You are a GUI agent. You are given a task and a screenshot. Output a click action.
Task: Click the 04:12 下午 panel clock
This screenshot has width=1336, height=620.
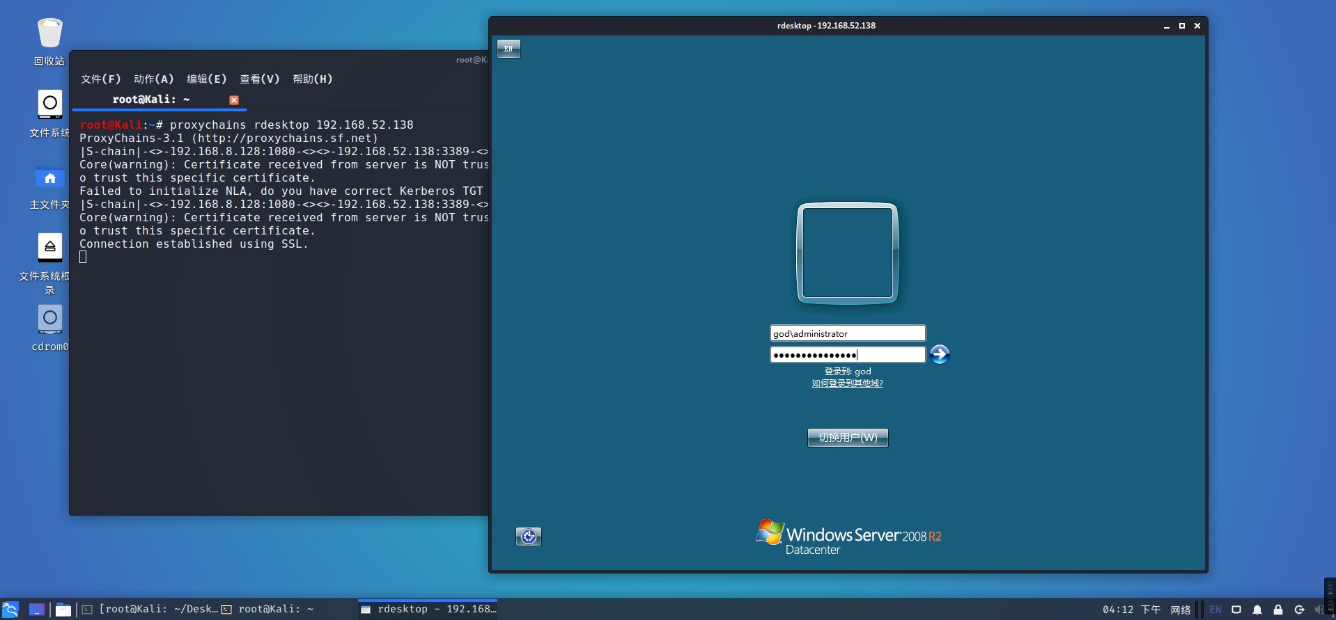point(1131,610)
